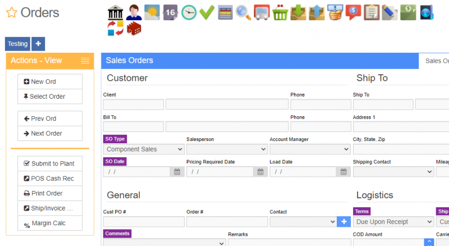This screenshot has width=449, height=246.
Task: Click the clock icon in toolbar
Action: (x=189, y=12)
